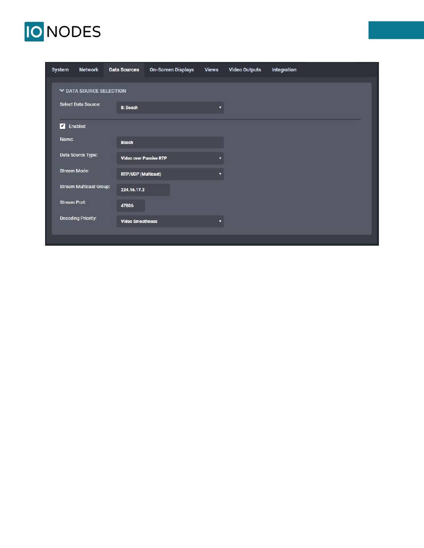Open the Data Source Type dropdown

(x=170, y=158)
